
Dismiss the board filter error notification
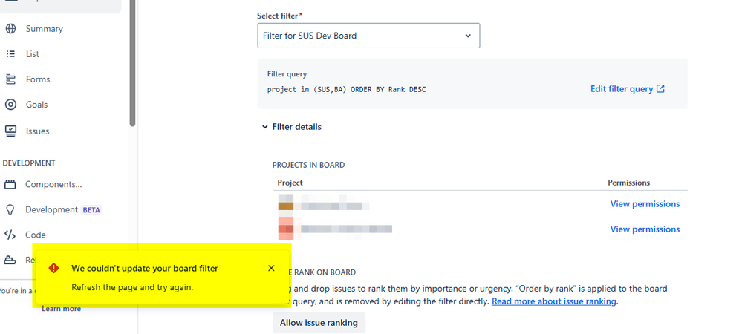click(x=271, y=268)
